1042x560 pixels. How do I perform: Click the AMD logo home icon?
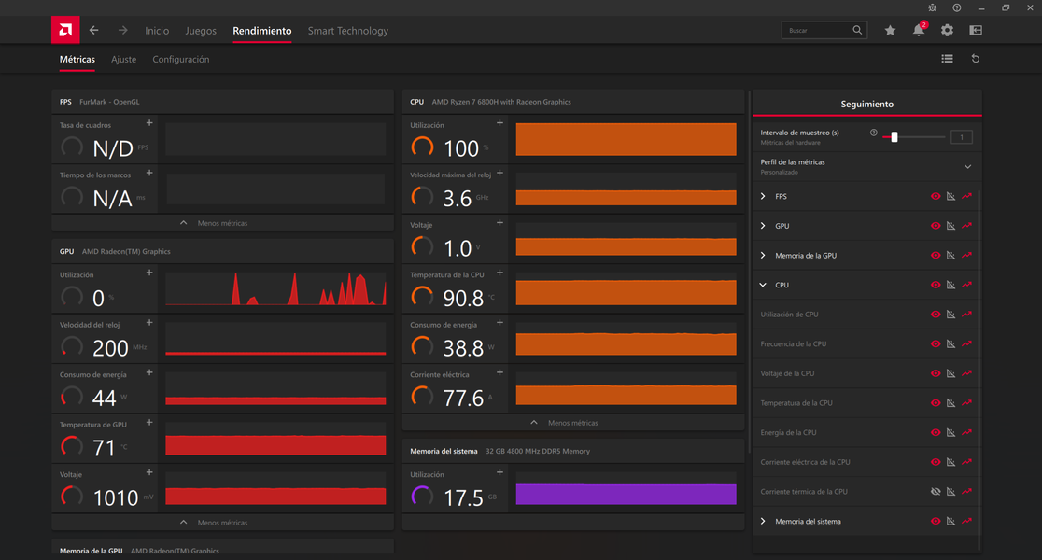(64, 30)
